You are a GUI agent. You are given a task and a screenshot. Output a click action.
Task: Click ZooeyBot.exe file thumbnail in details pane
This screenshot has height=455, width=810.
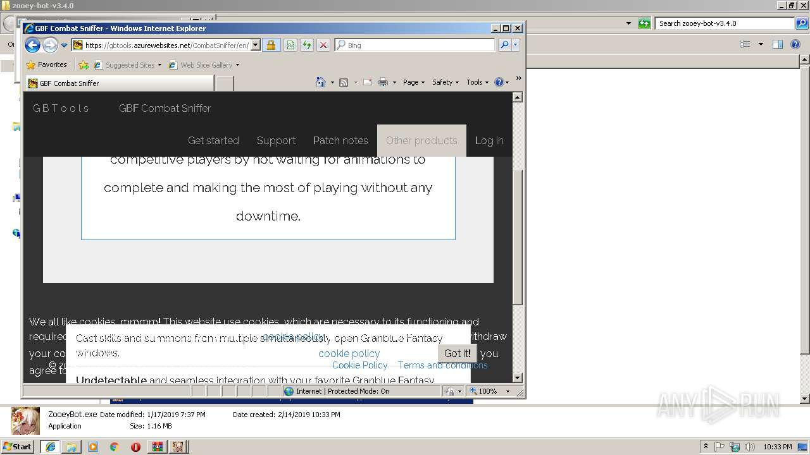pyautogui.click(x=25, y=420)
